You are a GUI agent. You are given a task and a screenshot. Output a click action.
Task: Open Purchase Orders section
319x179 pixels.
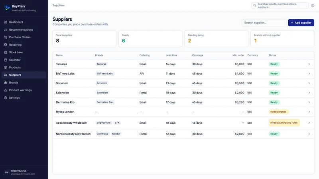(24, 37)
